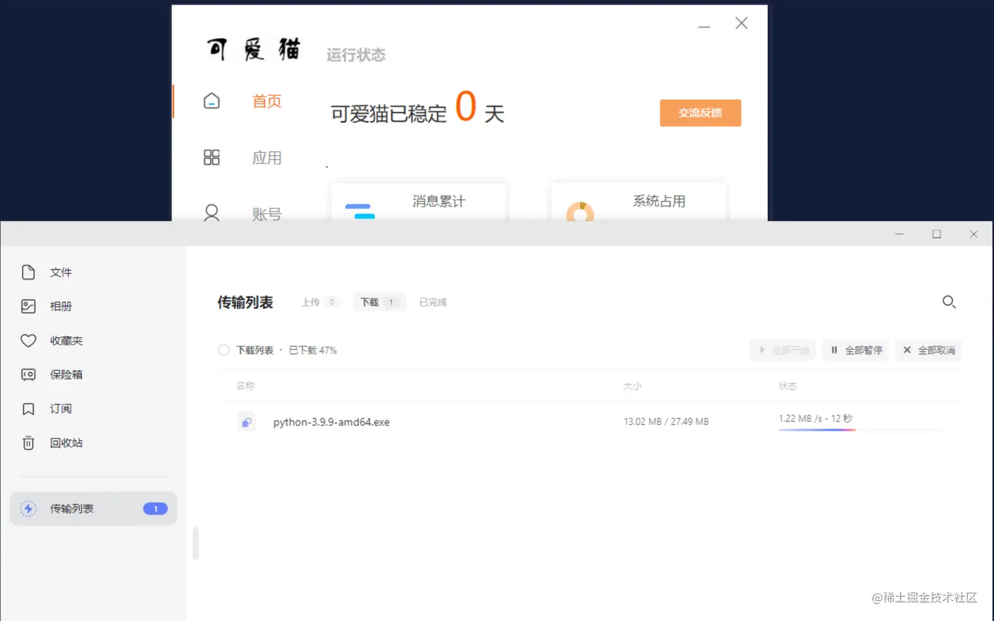Open 首页 home icon in 可爱猫 window
Image resolution: width=994 pixels, height=621 pixels.
[212, 101]
